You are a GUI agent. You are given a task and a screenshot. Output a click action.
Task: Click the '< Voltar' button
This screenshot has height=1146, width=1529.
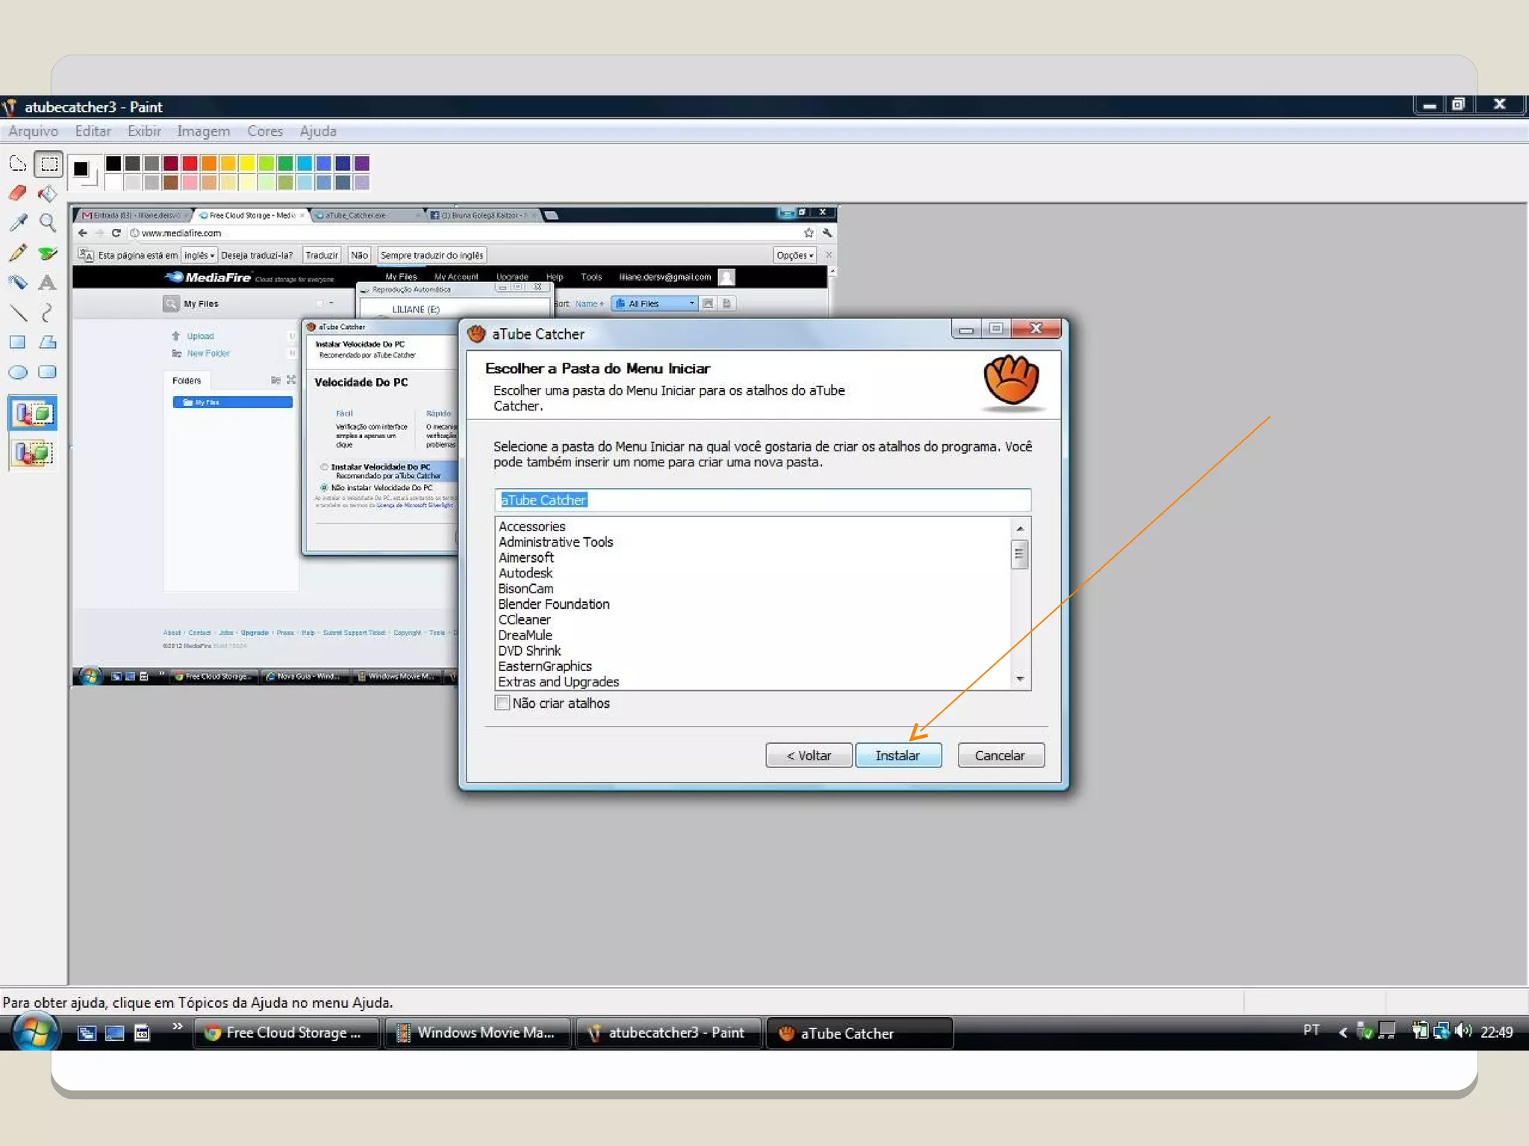click(809, 755)
